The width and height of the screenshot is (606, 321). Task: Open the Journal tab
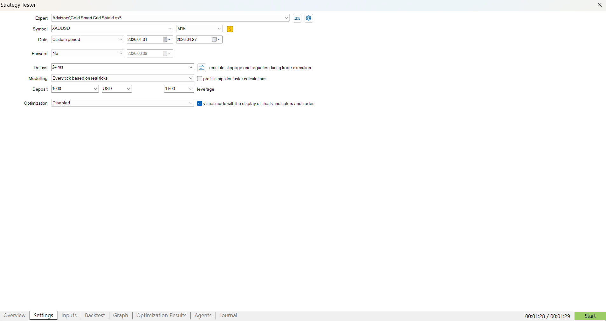(x=228, y=316)
